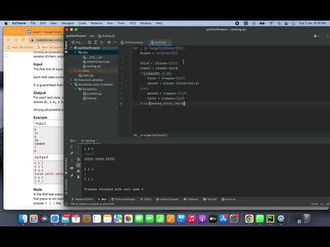Open the Tools menu
This screenshot has height=247, width=330.
121,23
